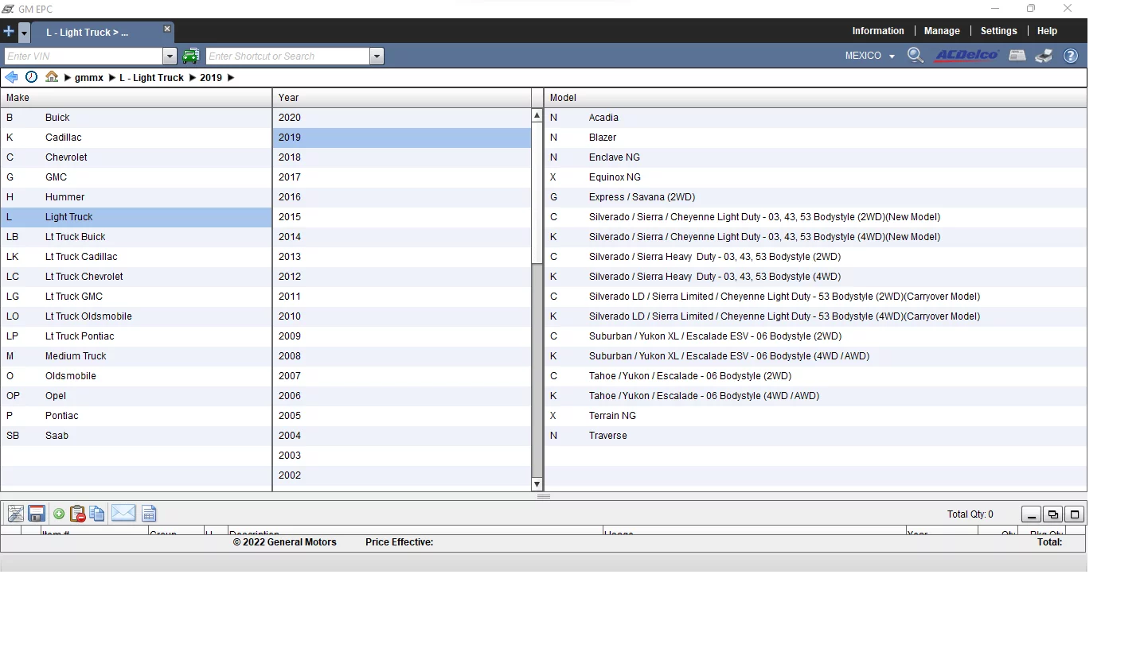Select the Traverse model row
The height and width of the screenshot is (648, 1144).
click(607, 436)
